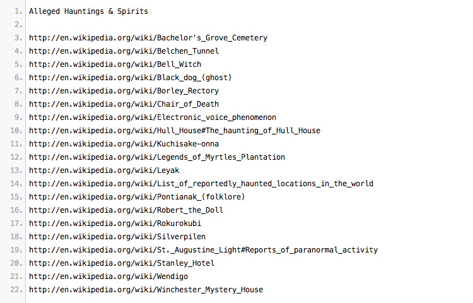Image resolution: width=473 pixels, height=303 pixels.
Task: Click the Black dog (ghost) link
Action: click(131, 78)
